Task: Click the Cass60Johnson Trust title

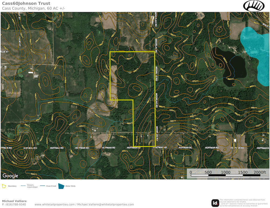Action: pyautogui.click(x=26, y=3)
